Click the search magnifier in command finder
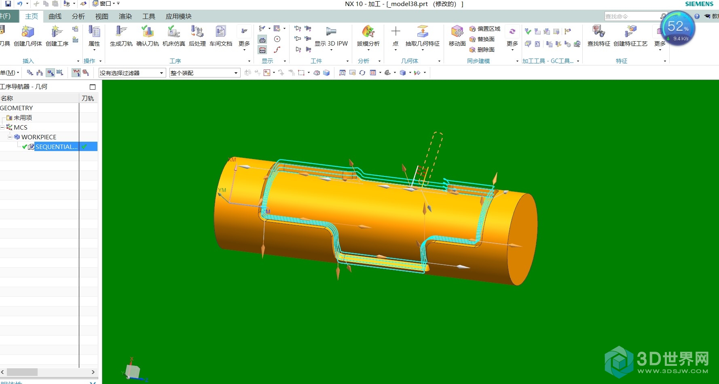719x384 pixels. click(663, 16)
